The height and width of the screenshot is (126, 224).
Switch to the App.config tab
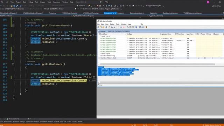point(154,13)
